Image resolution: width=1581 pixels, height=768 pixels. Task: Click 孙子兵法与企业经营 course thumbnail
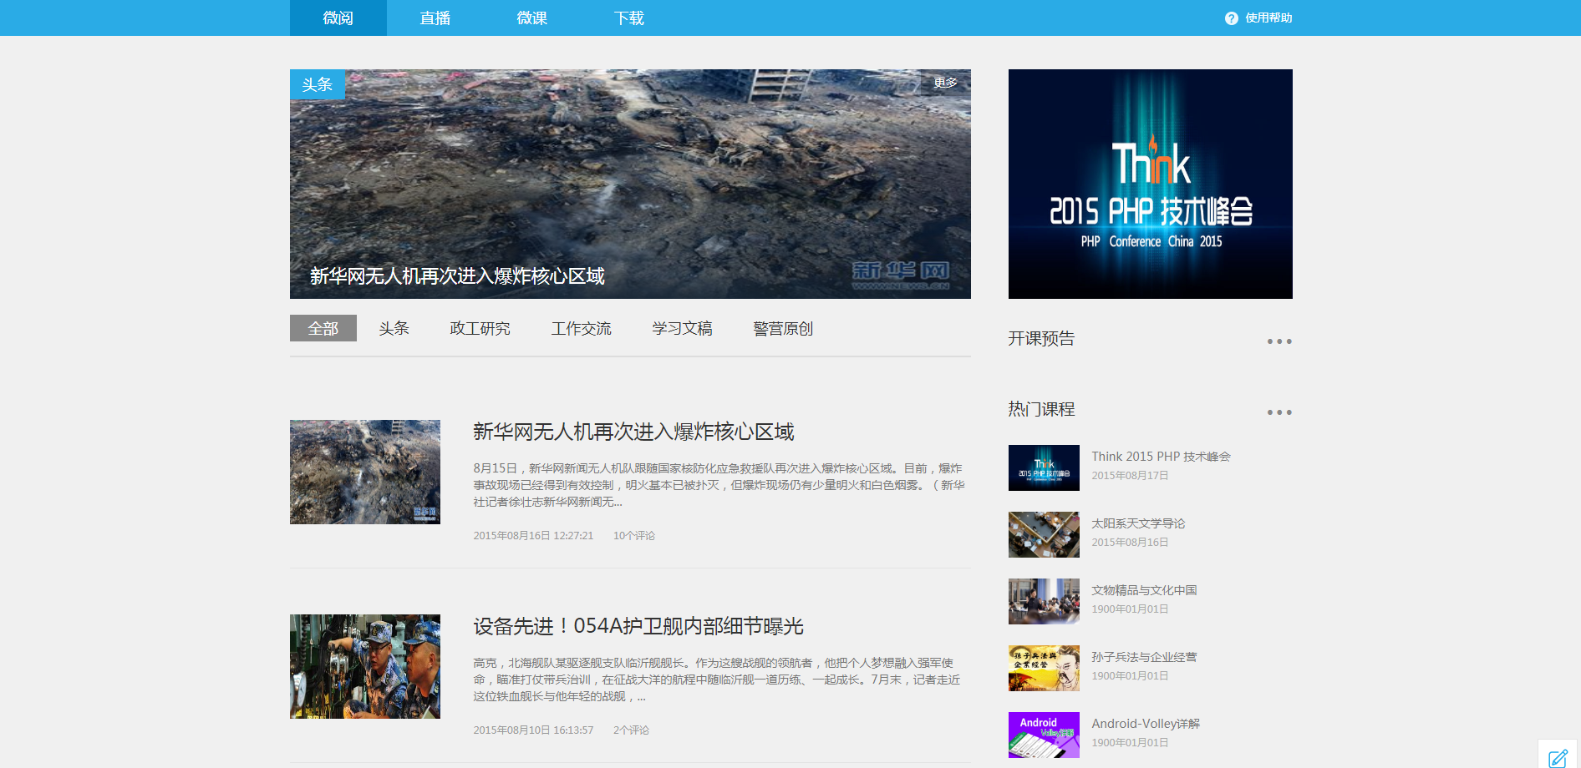click(1044, 668)
